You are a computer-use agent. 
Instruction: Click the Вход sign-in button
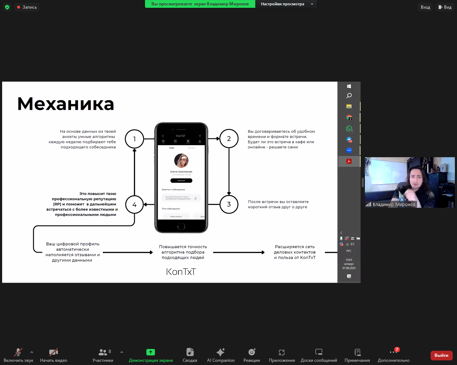(425, 7)
